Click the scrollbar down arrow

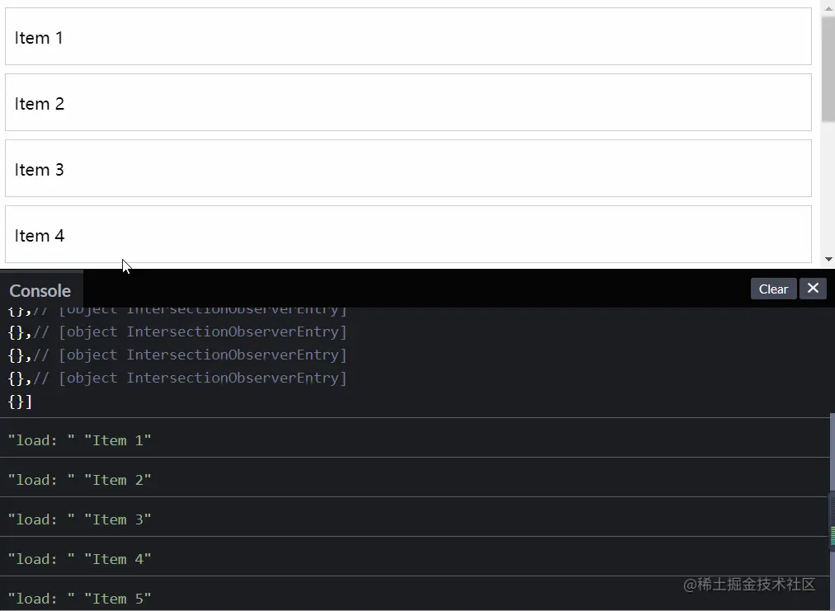(x=828, y=258)
